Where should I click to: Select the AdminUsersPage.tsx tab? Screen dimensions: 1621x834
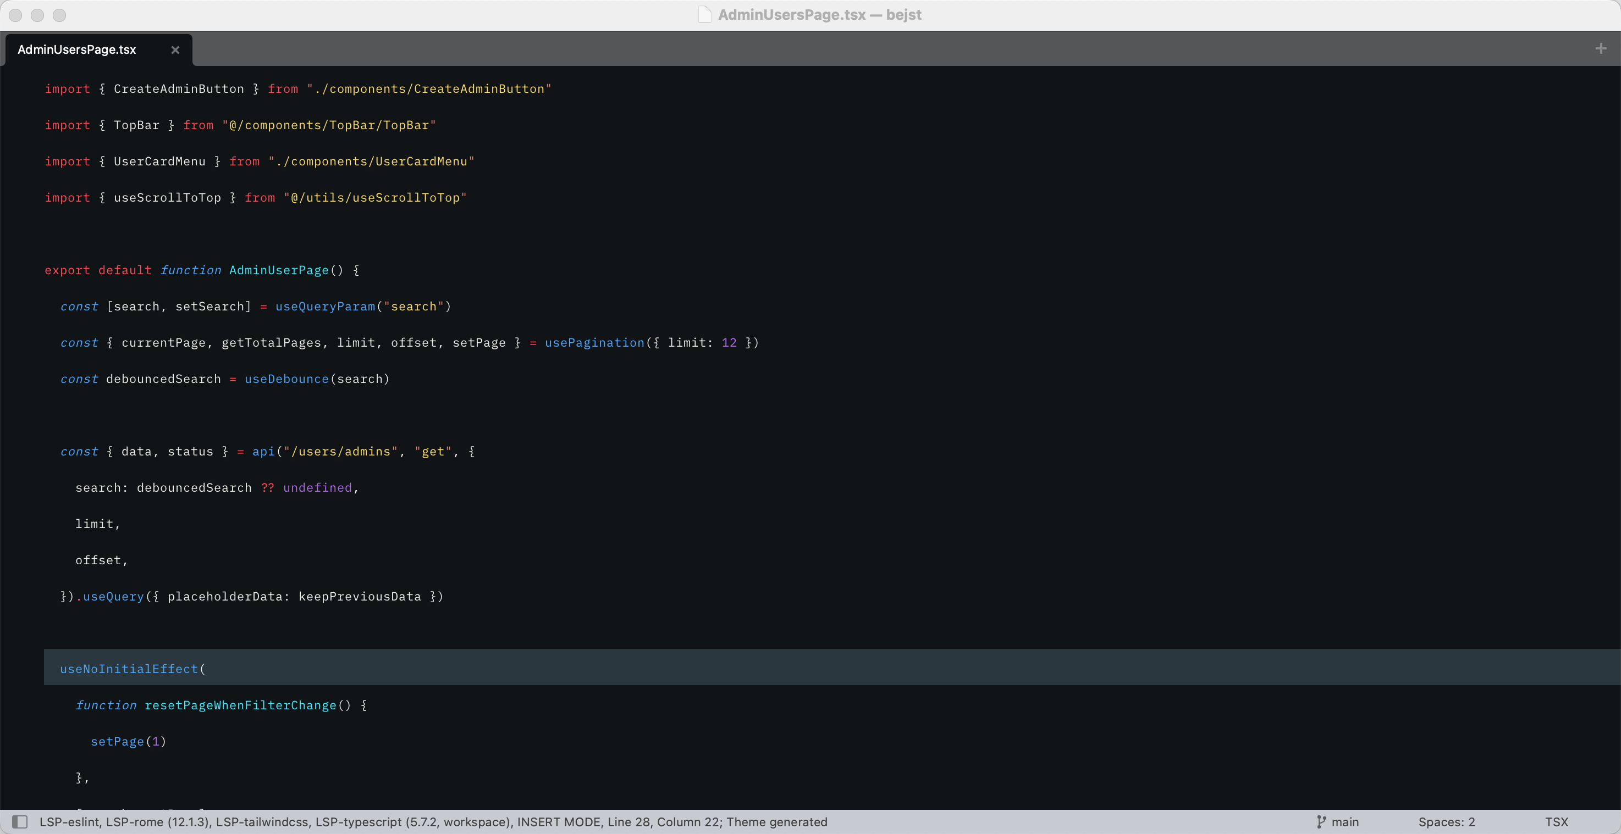click(x=99, y=49)
